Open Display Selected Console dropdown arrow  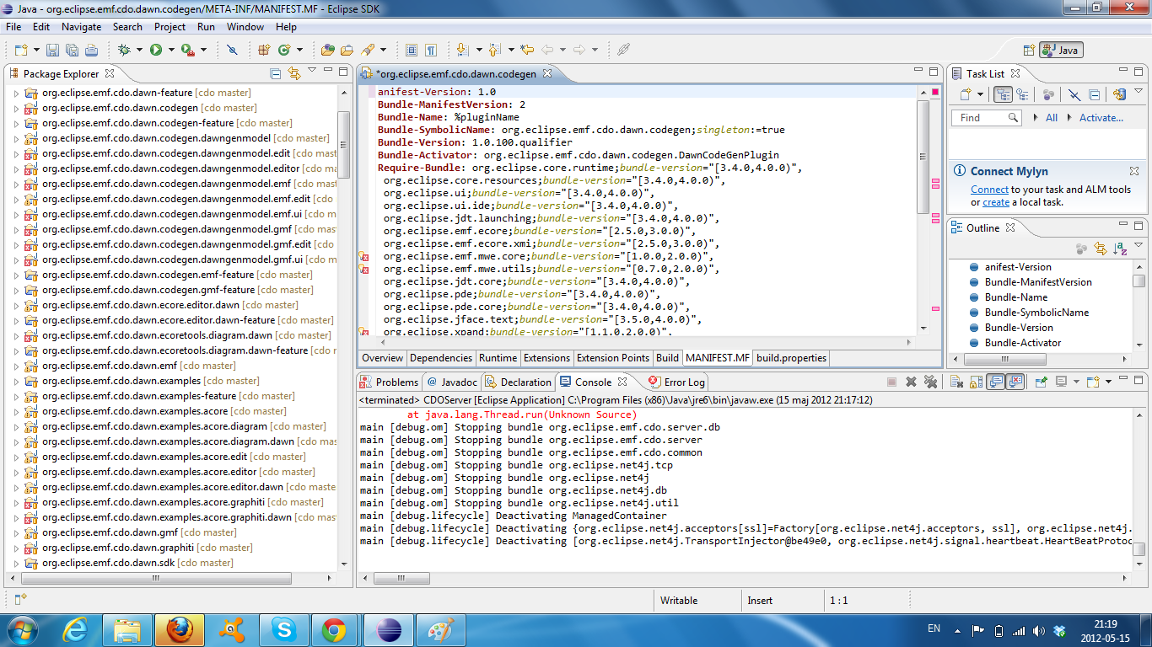(x=1076, y=382)
